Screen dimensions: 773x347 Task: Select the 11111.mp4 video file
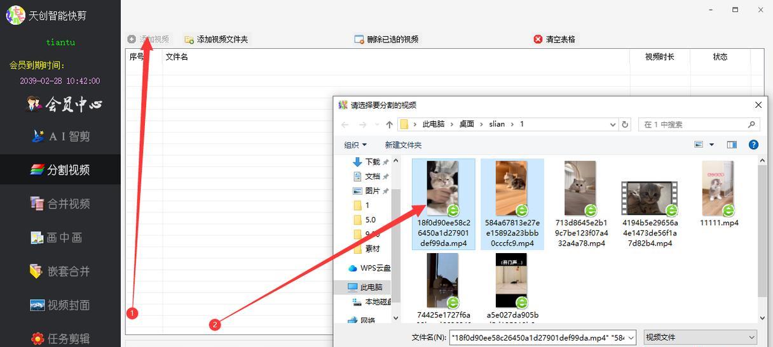719,194
